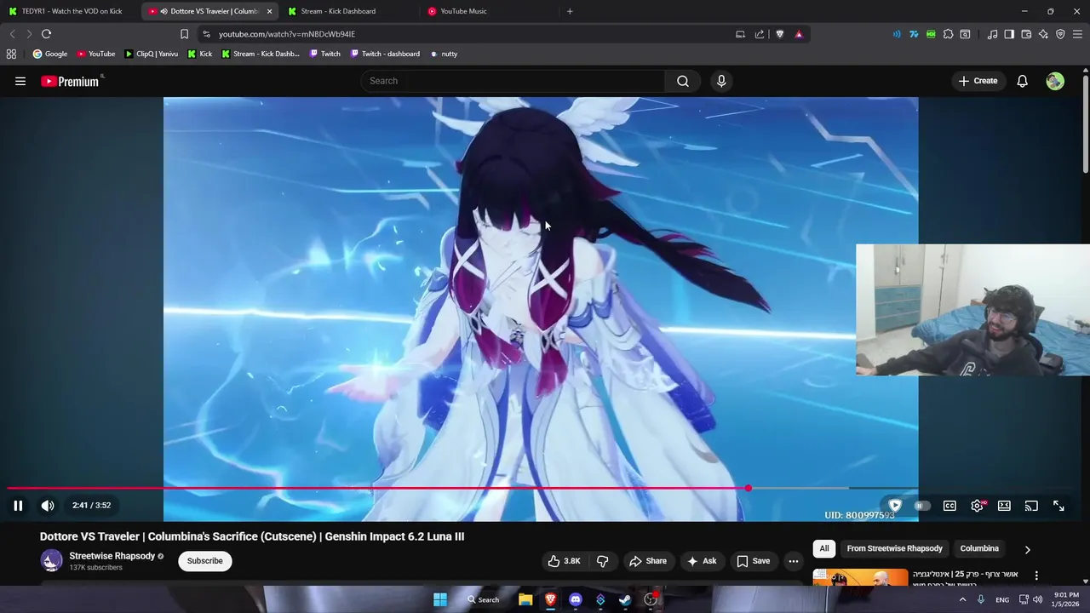
Task: Open Brave Shields lion icon
Action: tap(779, 34)
